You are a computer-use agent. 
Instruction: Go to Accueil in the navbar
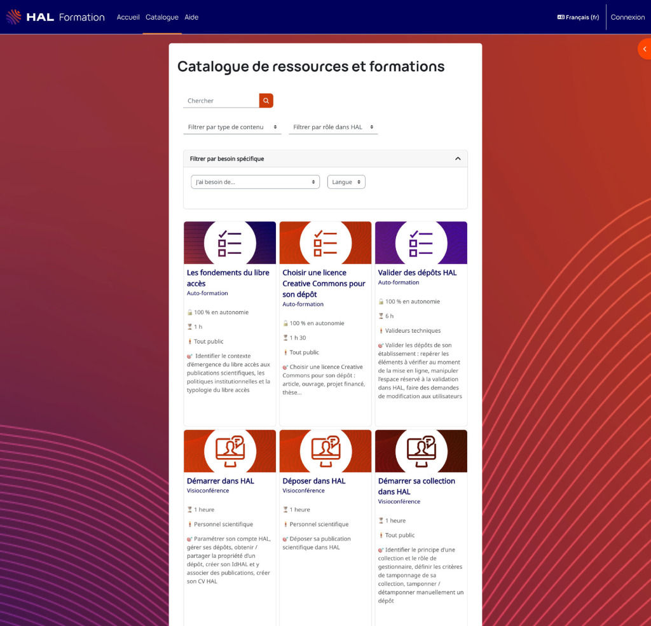pyautogui.click(x=128, y=17)
